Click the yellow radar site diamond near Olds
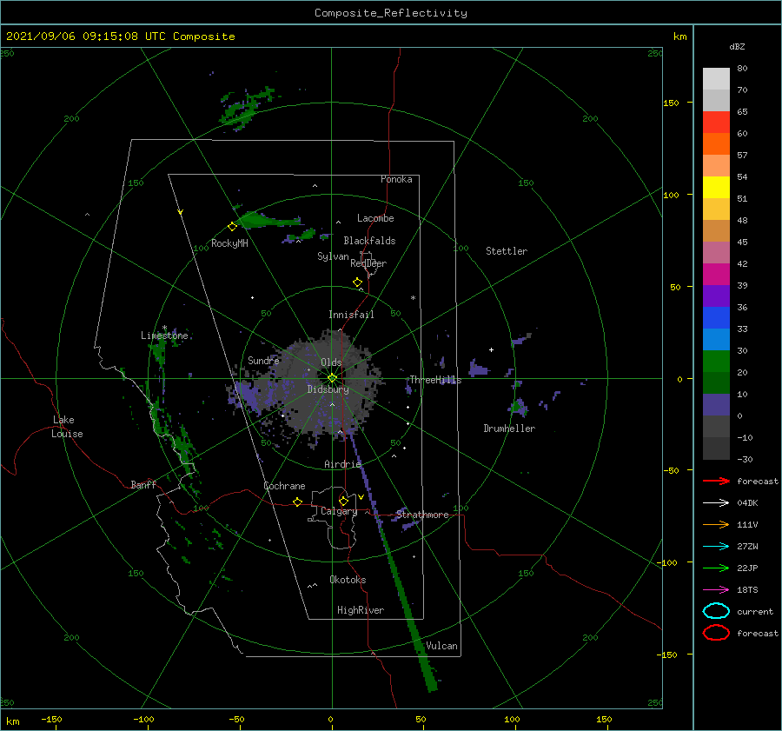 click(x=332, y=378)
